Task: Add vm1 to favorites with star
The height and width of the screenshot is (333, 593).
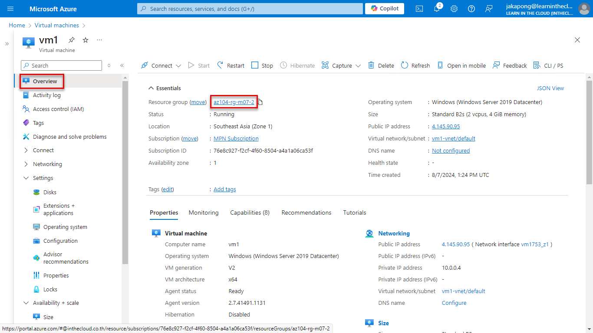Action: click(86, 40)
